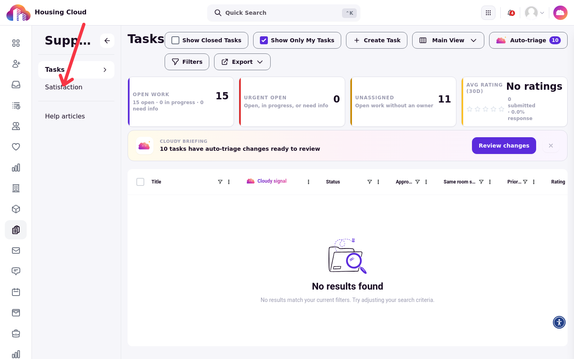Uncheck Show Only My Tasks
The height and width of the screenshot is (359, 574).
coord(264,40)
